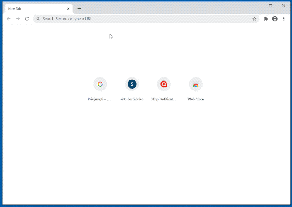Image resolution: width=292 pixels, height=207 pixels.
Task: Click the browser forward arrow
Action: (x=18, y=19)
